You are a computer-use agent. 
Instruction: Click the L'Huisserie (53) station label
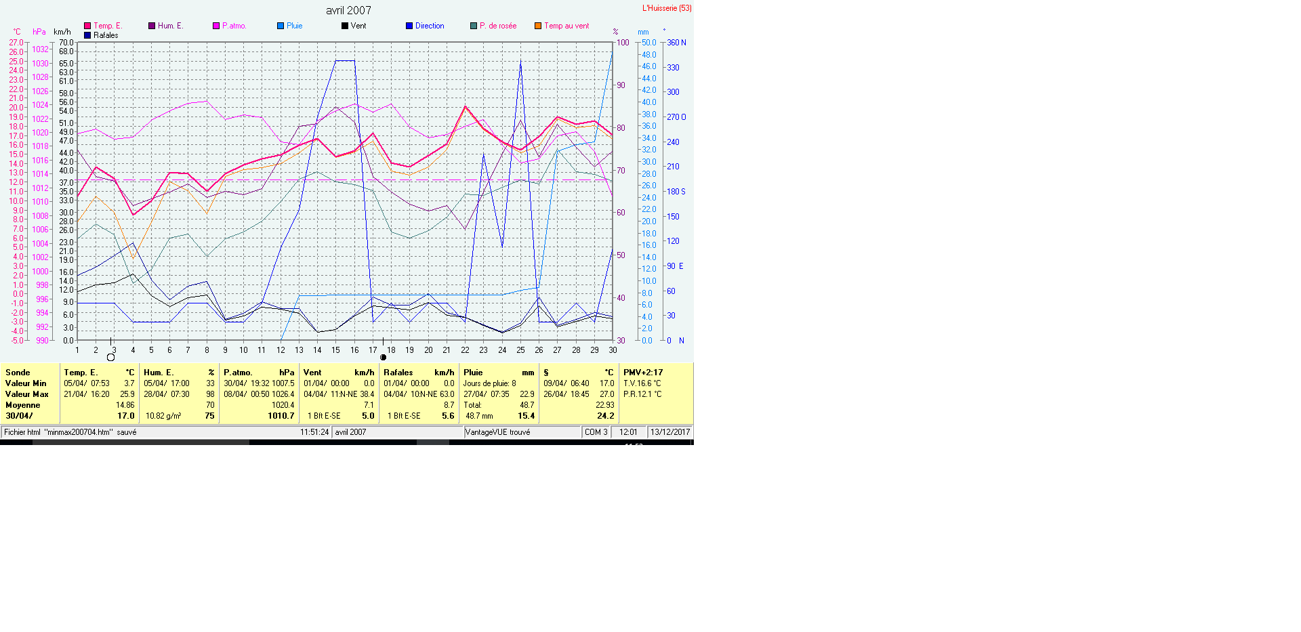click(x=667, y=8)
